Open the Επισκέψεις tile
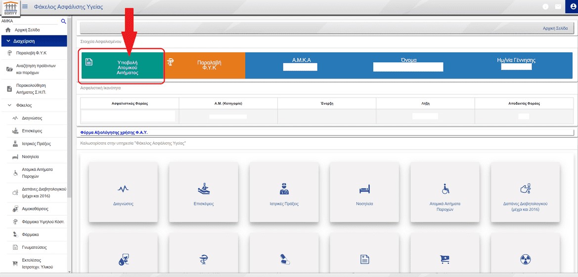Viewport: 578px width, 277px height. (203, 193)
